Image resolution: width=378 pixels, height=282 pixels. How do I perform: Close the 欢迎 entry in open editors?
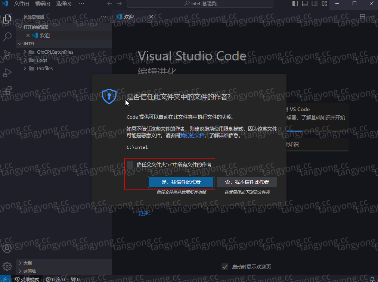coord(28,35)
